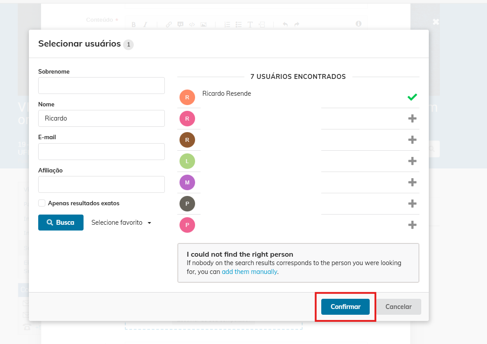Deselect Ricardo Resende via the green checkmark
The image size is (487, 344).
[412, 97]
